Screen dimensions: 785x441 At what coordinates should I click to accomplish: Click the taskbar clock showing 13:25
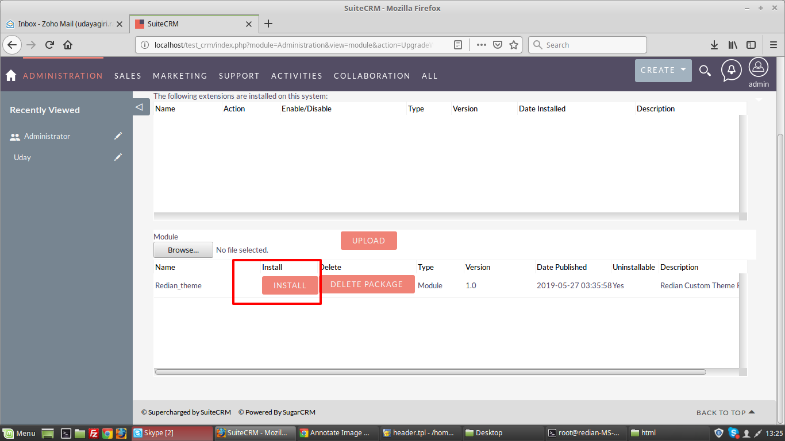click(775, 433)
